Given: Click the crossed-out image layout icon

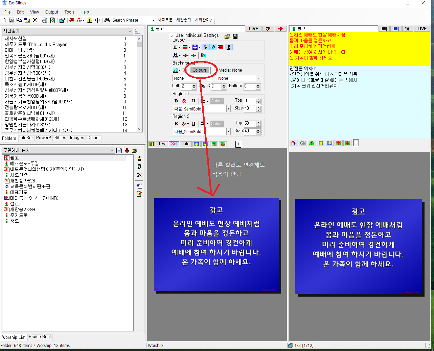Looking at the screenshot, I should click(x=204, y=55).
